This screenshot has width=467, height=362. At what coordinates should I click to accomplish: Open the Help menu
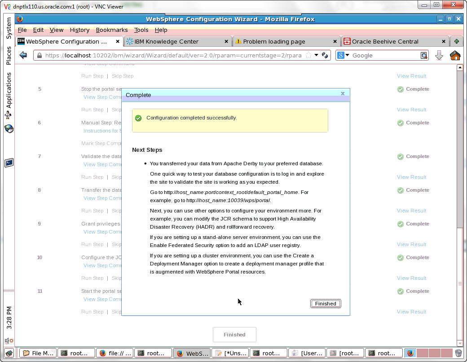click(161, 30)
